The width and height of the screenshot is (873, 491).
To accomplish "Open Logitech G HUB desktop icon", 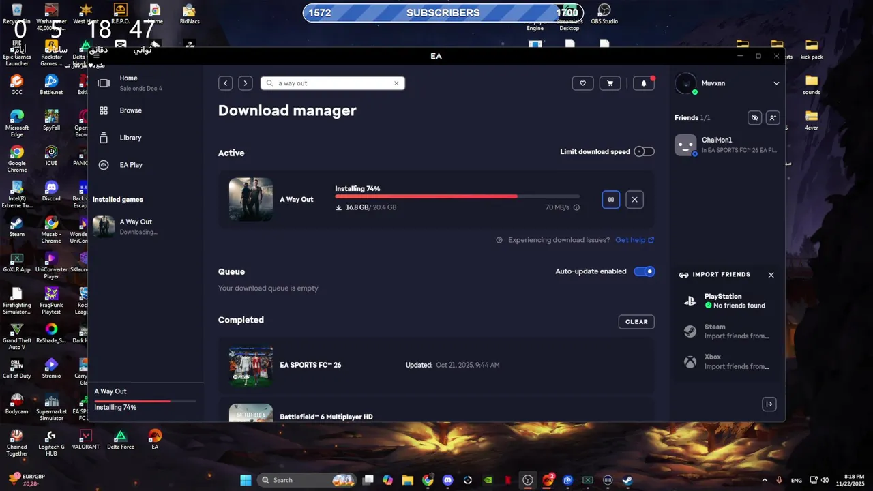I will pos(51,443).
